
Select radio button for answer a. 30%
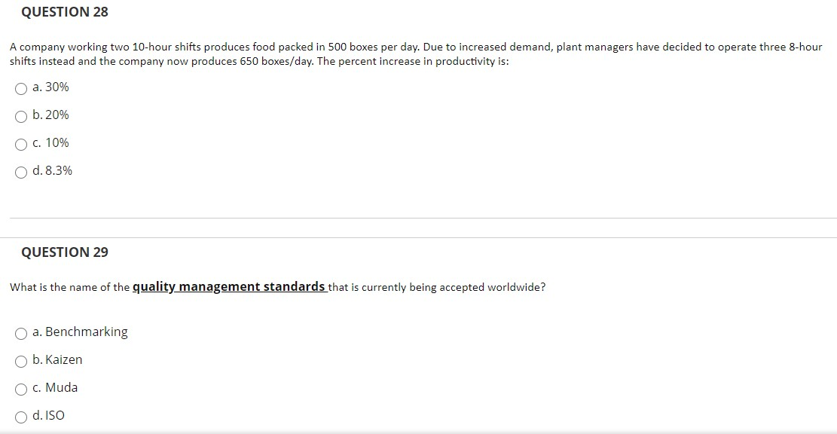[x=21, y=88]
